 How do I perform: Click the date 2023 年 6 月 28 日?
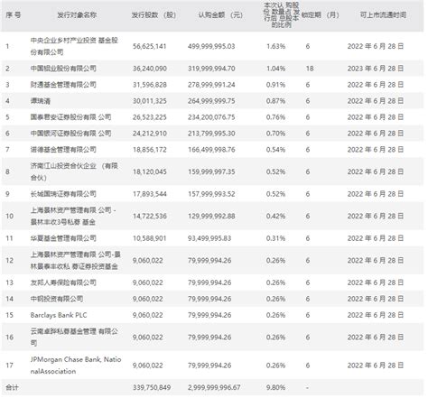376,69
